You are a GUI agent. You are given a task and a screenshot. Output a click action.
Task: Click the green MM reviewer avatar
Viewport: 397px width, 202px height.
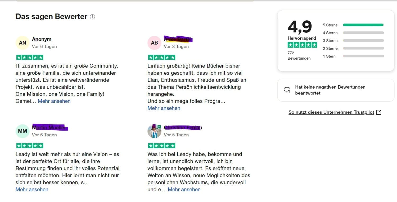22,131
